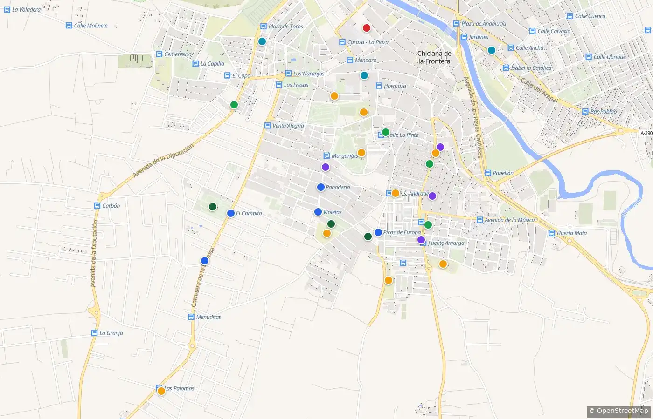This screenshot has height=419, width=653.
Task: Select the orange marker at Las Palomas
Action: click(x=161, y=391)
